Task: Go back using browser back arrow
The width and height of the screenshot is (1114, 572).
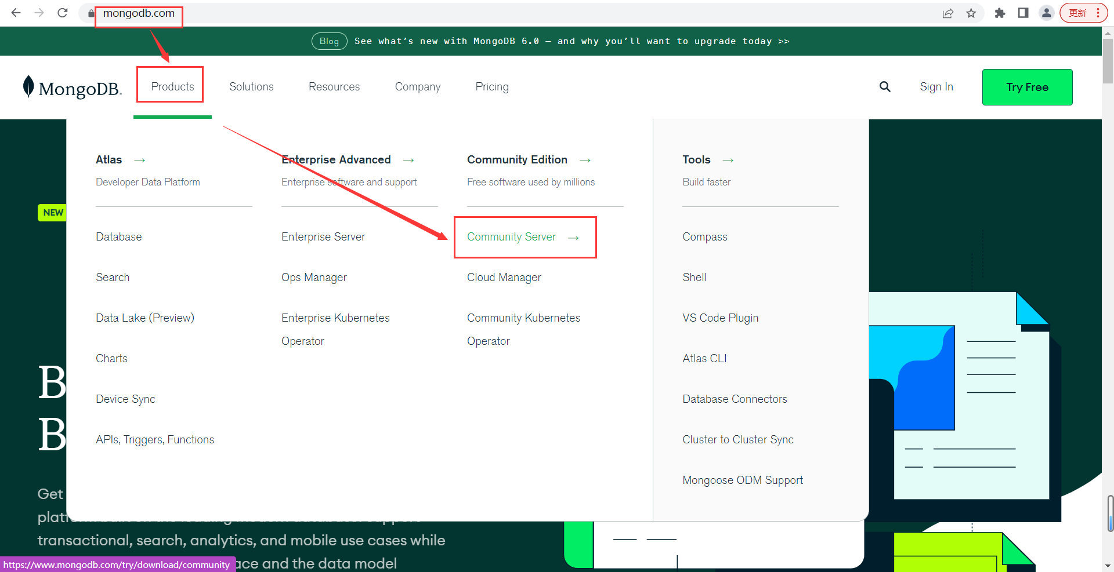Action: coord(16,13)
